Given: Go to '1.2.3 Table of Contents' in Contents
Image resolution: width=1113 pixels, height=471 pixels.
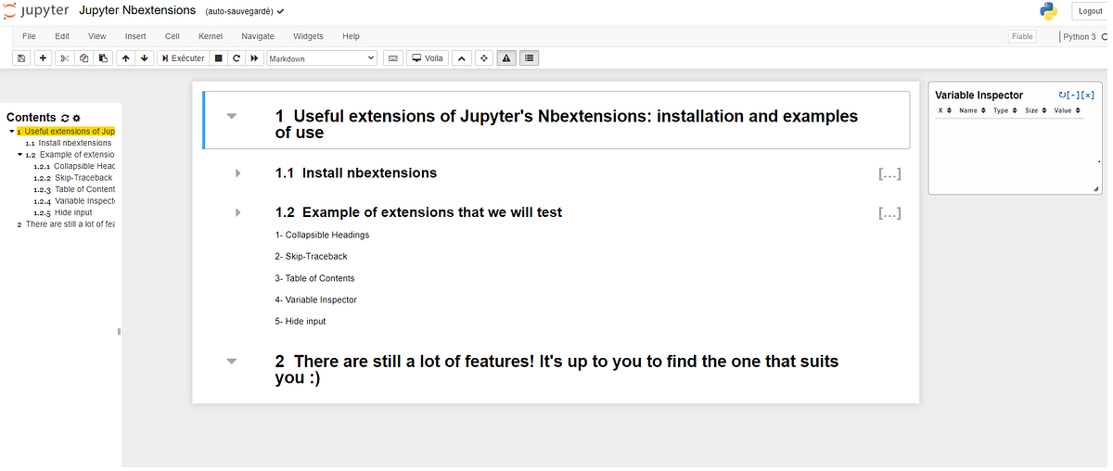Looking at the screenshot, I should [x=74, y=189].
